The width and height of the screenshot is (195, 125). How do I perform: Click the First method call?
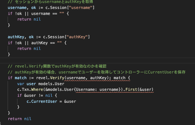(133, 89)
